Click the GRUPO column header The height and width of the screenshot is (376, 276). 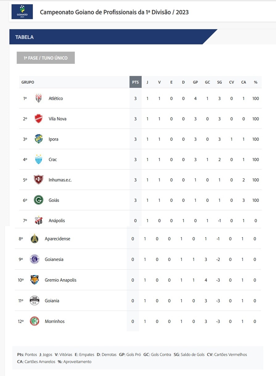pos(28,82)
